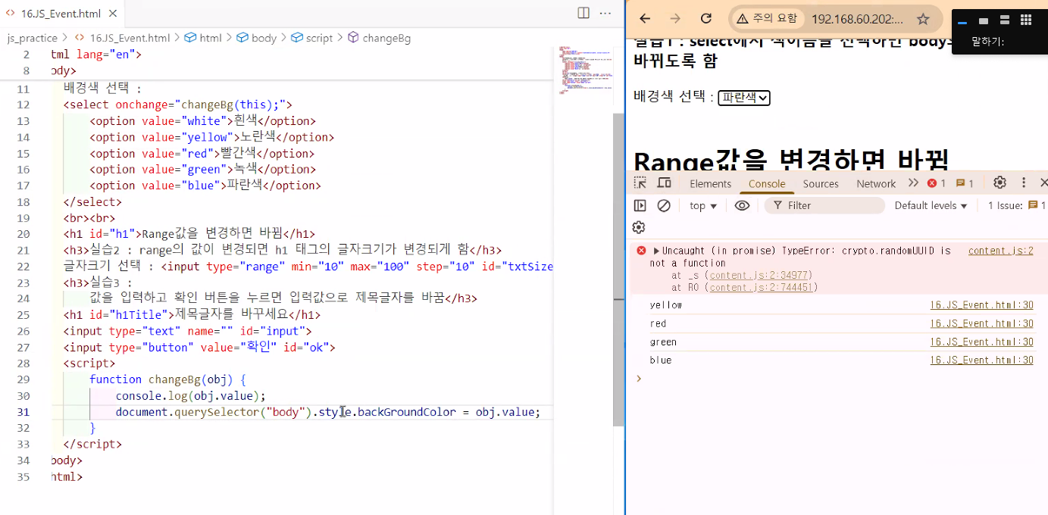Open the '주의 요함' site security warning
Viewport: 1048px width, 515px height.
pyautogui.click(x=767, y=19)
